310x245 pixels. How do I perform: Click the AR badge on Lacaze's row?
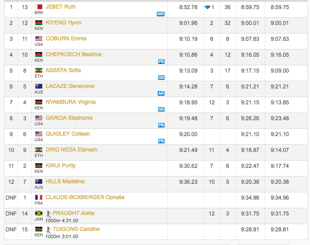(161, 93)
